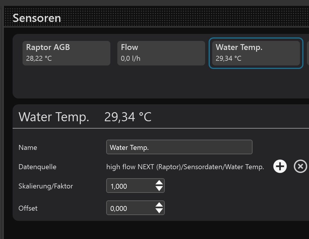Remove data source with the X icon
The height and width of the screenshot is (239, 309).
[x=301, y=167]
